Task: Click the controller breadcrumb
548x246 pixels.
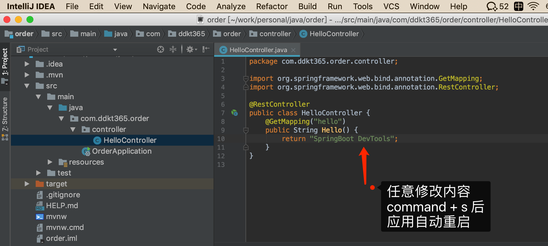Action: 270,34
